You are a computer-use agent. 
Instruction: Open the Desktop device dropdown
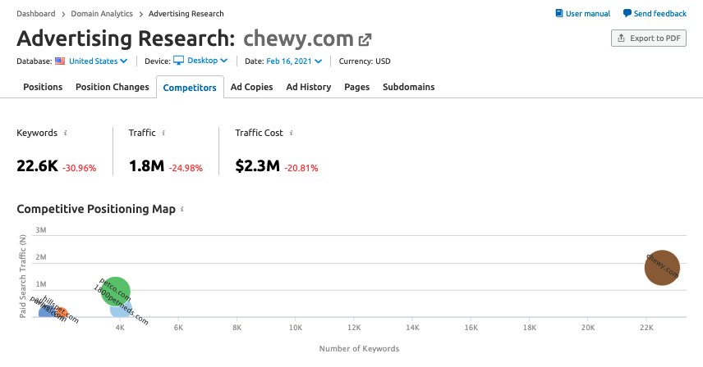(x=208, y=61)
